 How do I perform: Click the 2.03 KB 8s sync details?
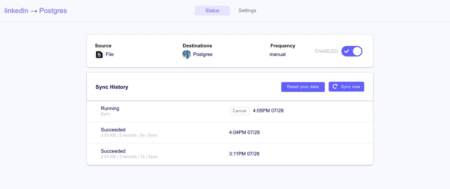click(x=129, y=135)
